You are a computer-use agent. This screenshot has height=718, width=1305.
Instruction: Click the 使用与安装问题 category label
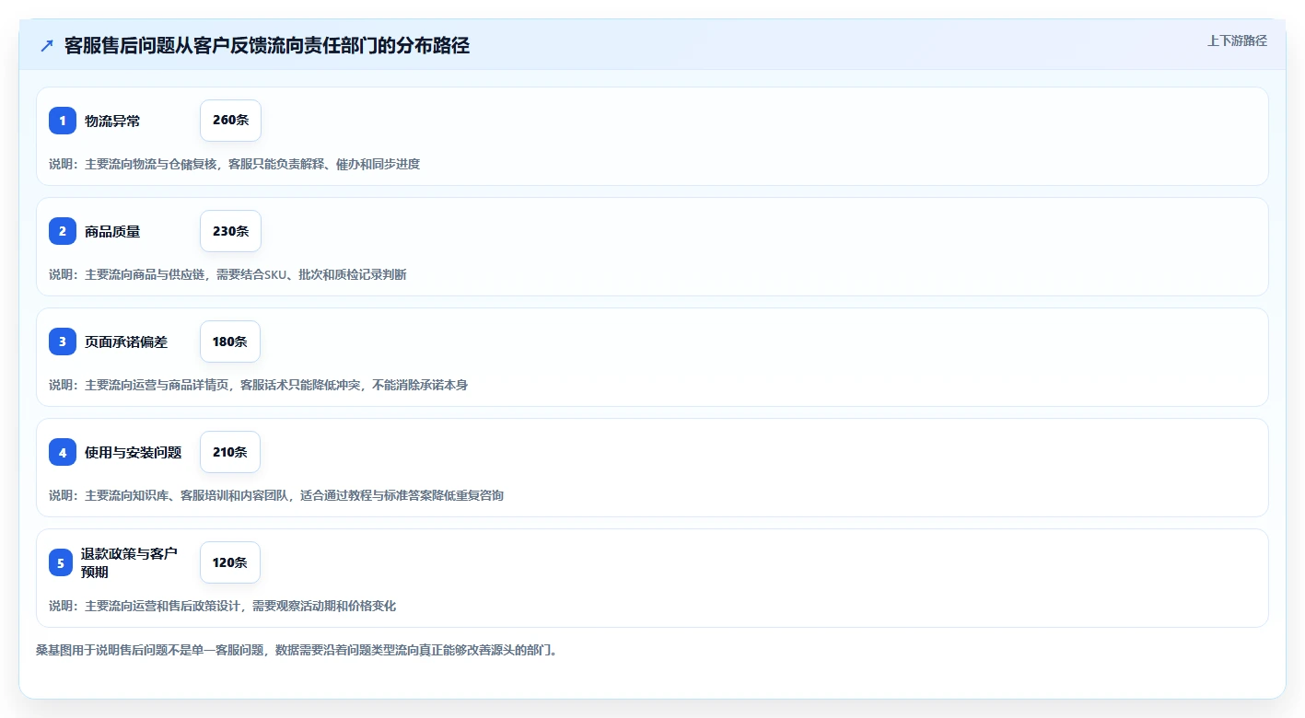(x=134, y=452)
